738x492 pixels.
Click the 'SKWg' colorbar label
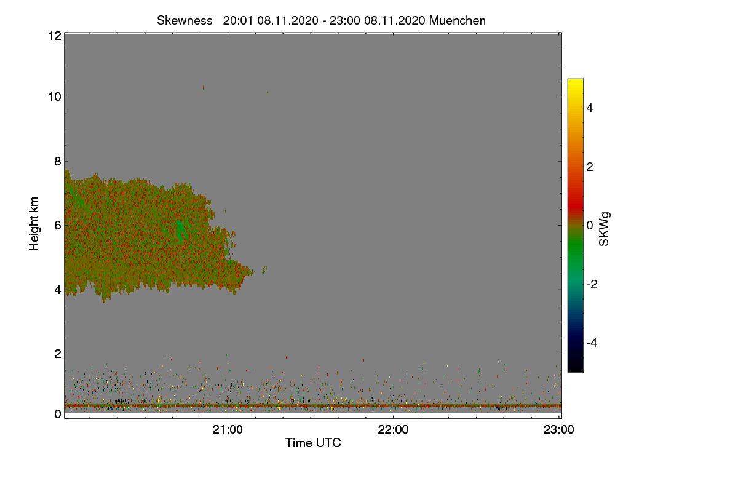[x=605, y=229]
